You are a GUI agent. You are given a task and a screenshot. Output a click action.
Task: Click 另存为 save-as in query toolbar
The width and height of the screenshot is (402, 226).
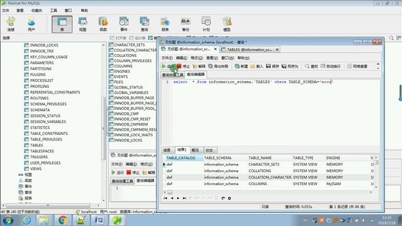[x=290, y=66]
